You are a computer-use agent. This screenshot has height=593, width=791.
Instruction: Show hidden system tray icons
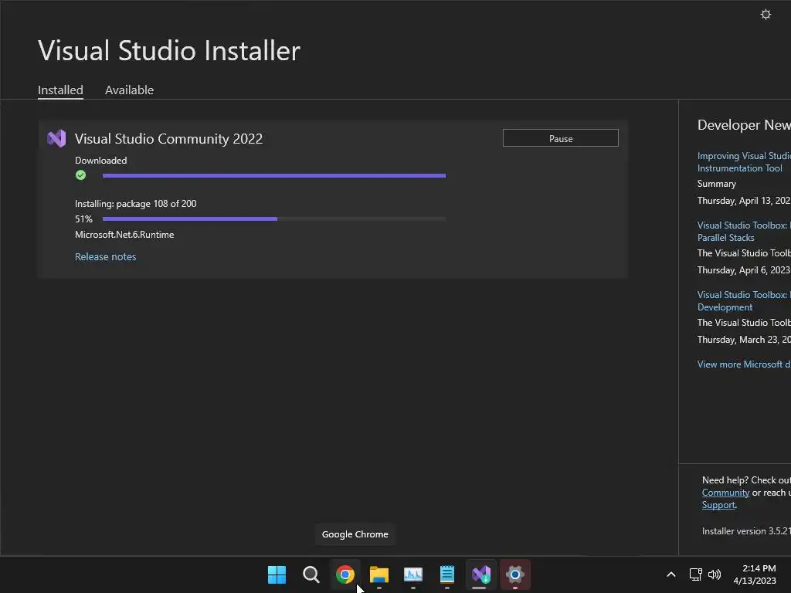671,574
